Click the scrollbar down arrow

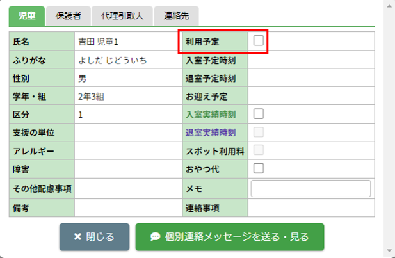(x=389, y=250)
